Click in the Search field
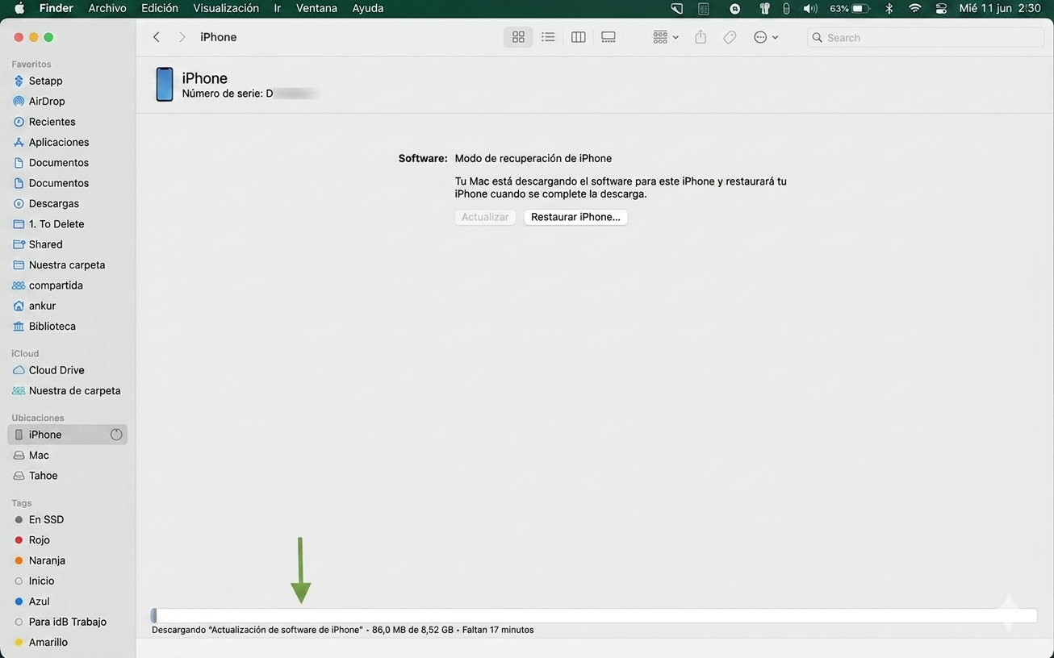 pos(926,37)
